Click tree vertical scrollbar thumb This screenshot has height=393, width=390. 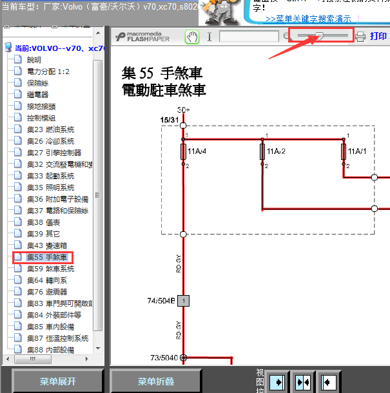click(98, 195)
